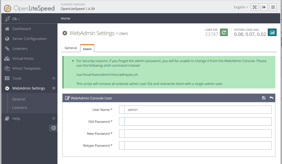Image resolution: width=282 pixels, height=164 pixels.
Task: Go to Dashboard in sidebar
Action: click(21, 29)
